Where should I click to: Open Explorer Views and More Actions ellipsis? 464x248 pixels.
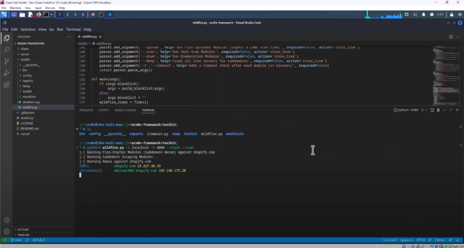tap(69, 36)
